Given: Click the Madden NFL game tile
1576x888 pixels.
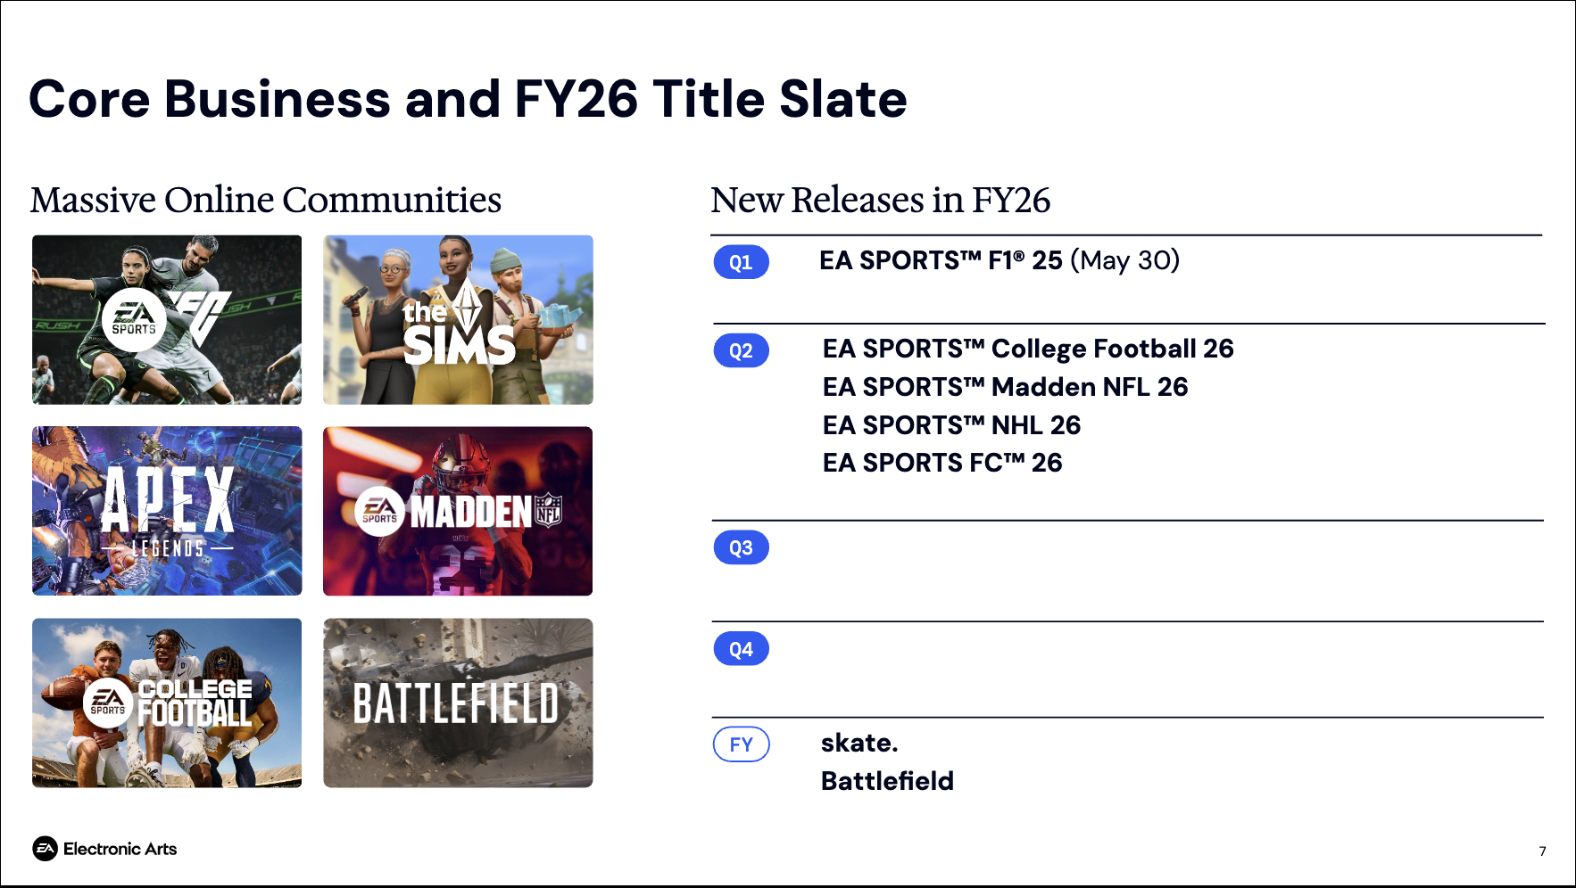Looking at the screenshot, I should (458, 511).
